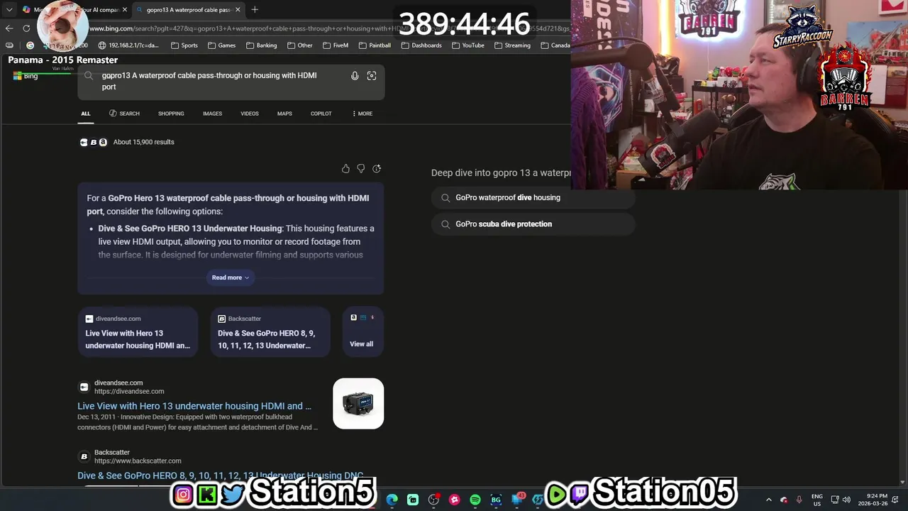Switch to the SEARCH tab
Image resolution: width=908 pixels, height=511 pixels.
click(x=125, y=114)
